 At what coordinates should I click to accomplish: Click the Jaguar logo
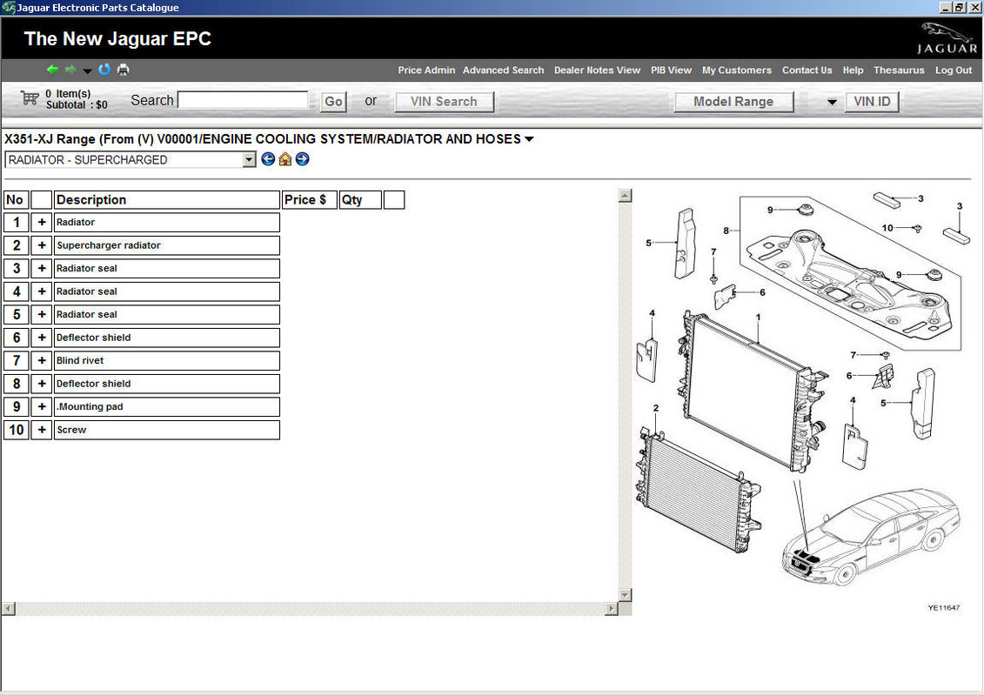click(947, 39)
